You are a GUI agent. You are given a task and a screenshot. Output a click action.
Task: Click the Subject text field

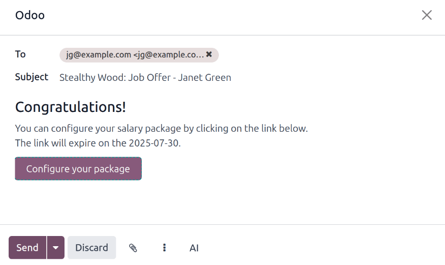coord(305,78)
